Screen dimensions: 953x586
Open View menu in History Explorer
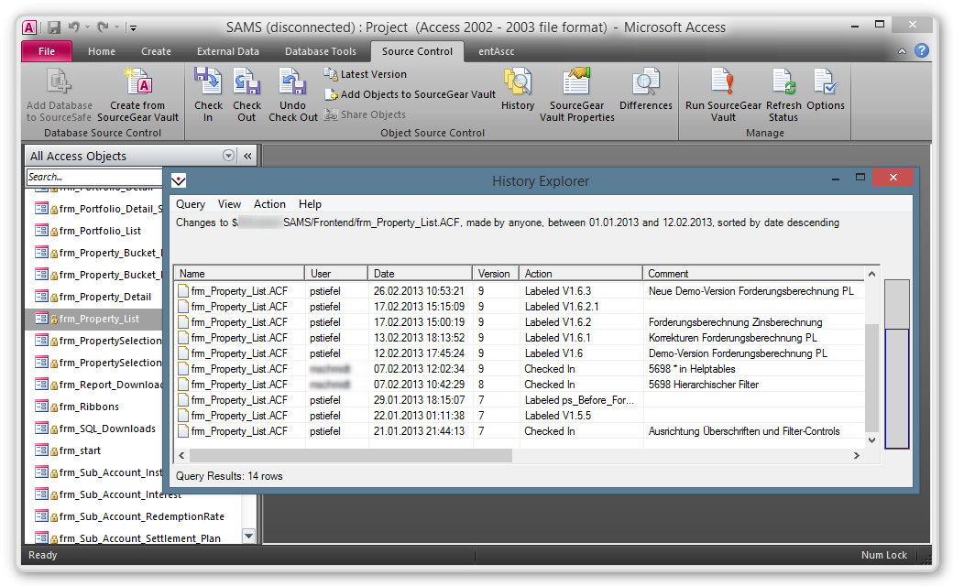pos(229,204)
